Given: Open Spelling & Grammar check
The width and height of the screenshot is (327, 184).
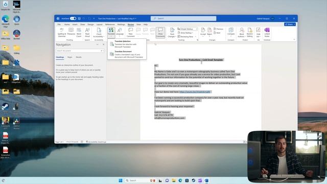Looking at the screenshot, I should point(62,33).
